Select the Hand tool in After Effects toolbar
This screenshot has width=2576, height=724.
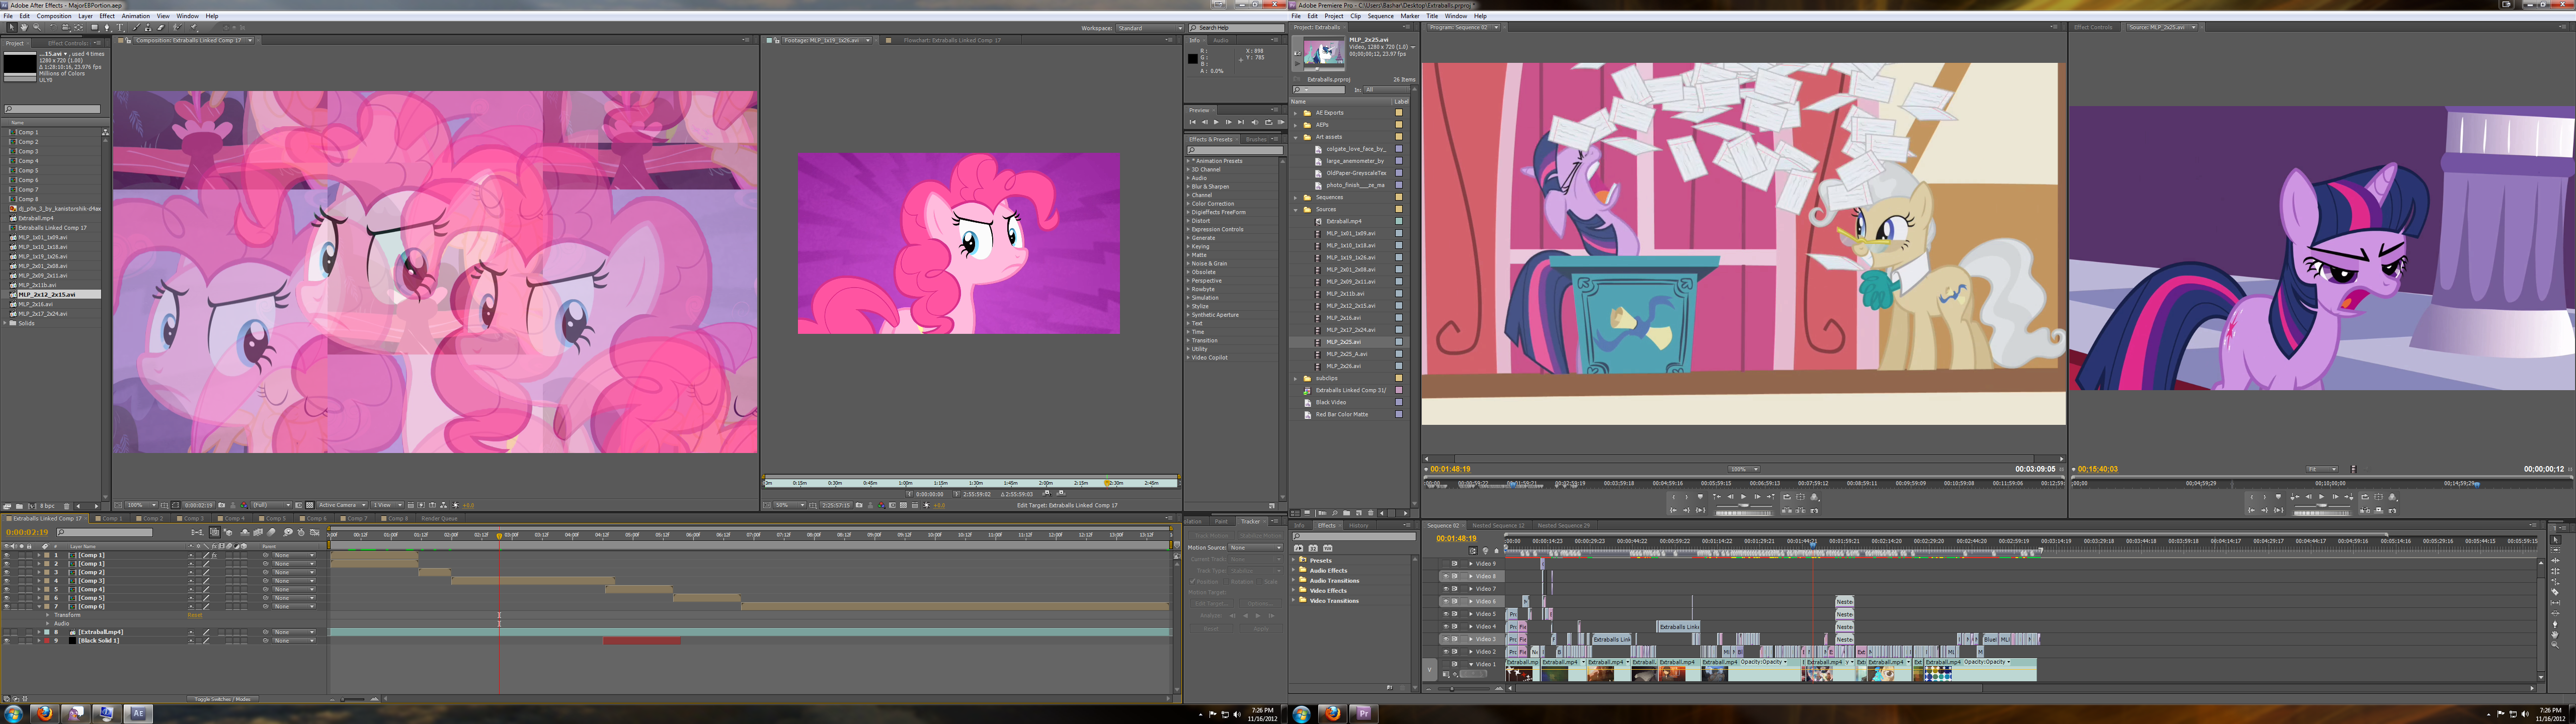tap(24, 27)
